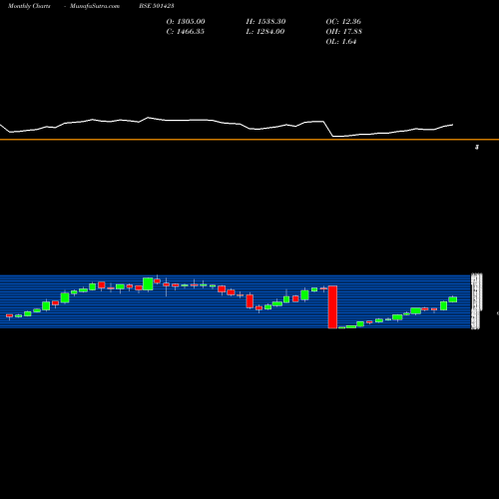Click the MunafaSutra.com watermark label
This screenshot has height=499, width=499.
point(95,6)
